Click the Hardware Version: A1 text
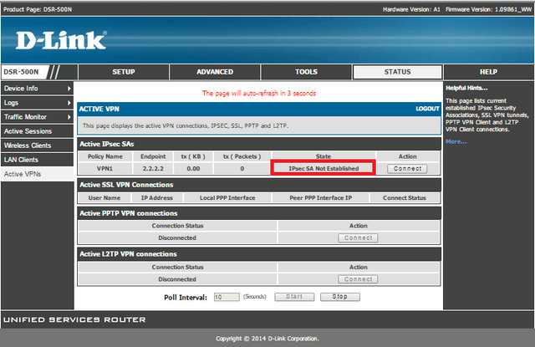The width and height of the screenshot is (535, 347). coord(411,9)
